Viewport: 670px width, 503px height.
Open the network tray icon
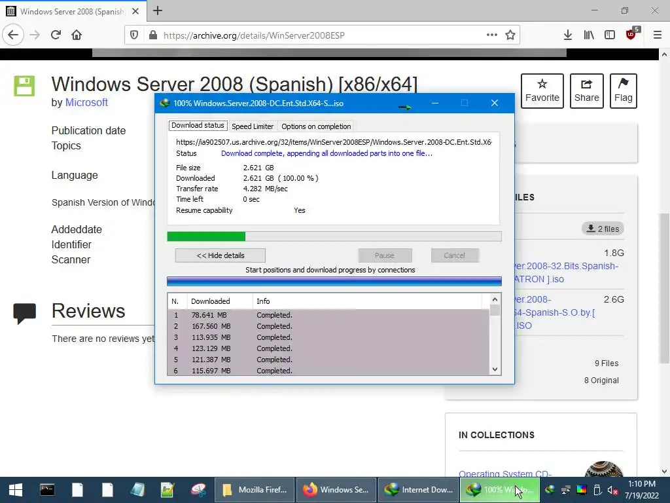[x=566, y=490]
